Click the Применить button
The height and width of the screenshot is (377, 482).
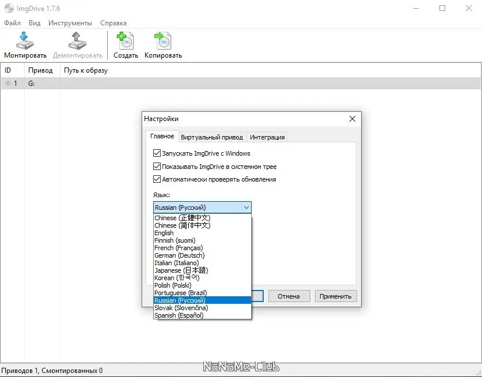point(336,296)
